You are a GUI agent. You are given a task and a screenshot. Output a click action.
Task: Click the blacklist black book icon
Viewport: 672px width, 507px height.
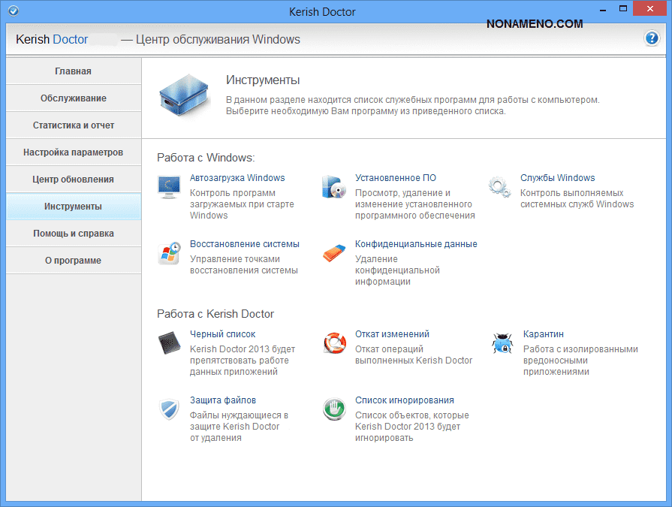[x=169, y=343]
